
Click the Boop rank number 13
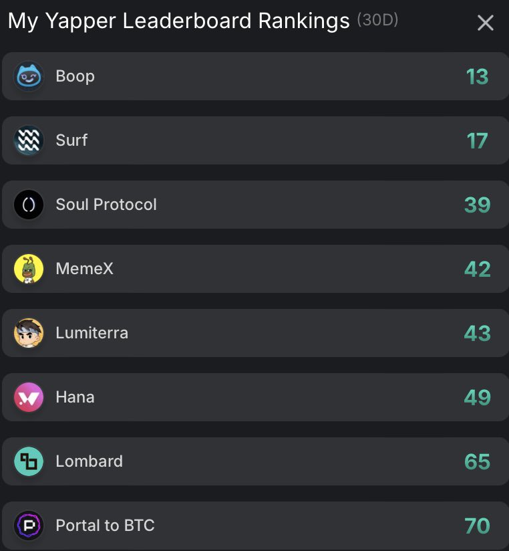(477, 77)
